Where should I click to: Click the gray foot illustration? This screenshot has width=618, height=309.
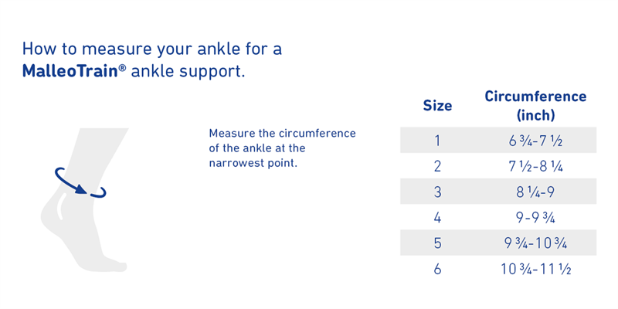(x=84, y=200)
